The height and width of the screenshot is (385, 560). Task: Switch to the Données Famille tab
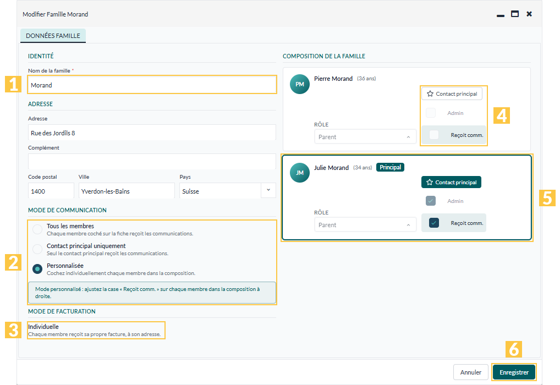coord(53,36)
